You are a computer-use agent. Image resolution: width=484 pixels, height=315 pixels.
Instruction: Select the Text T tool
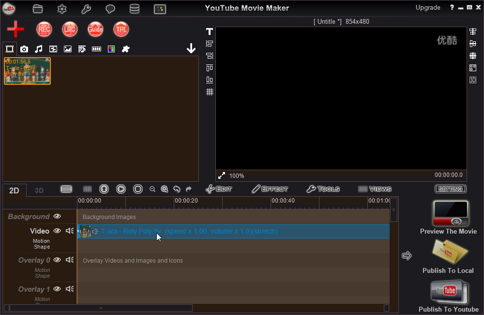210,31
